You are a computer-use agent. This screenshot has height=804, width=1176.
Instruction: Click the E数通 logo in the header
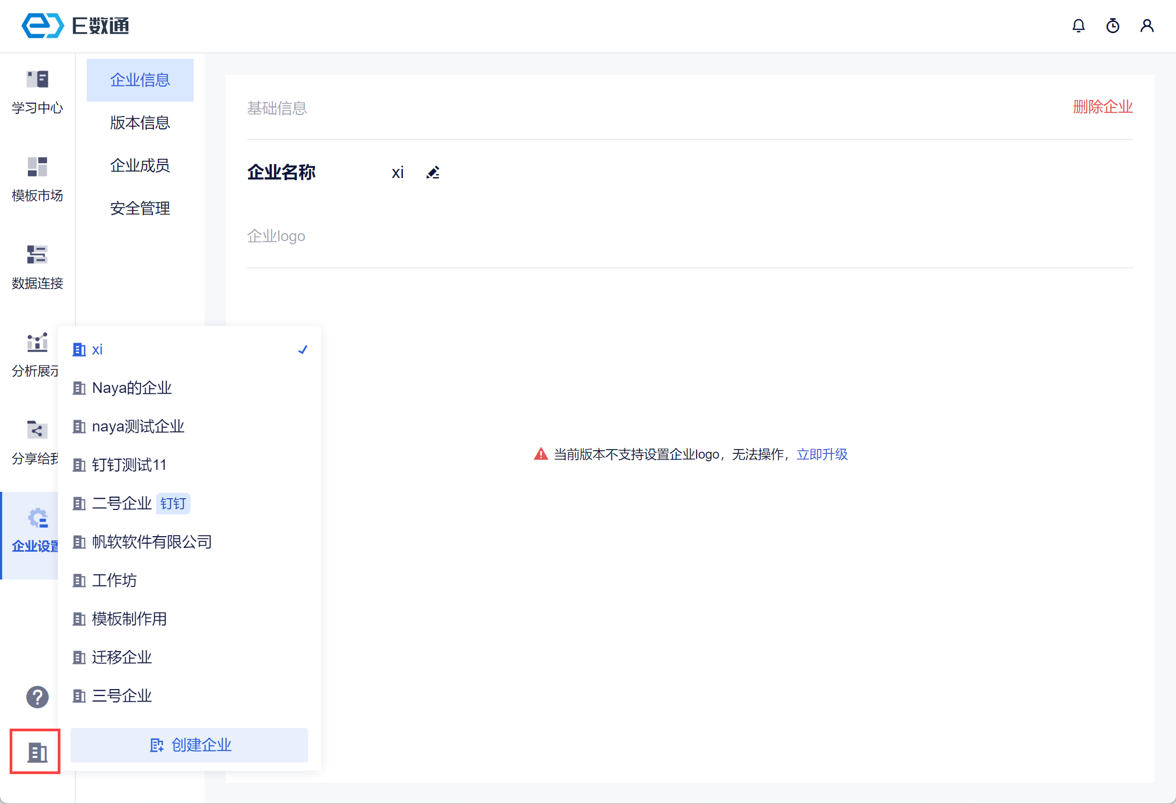pyautogui.click(x=76, y=26)
